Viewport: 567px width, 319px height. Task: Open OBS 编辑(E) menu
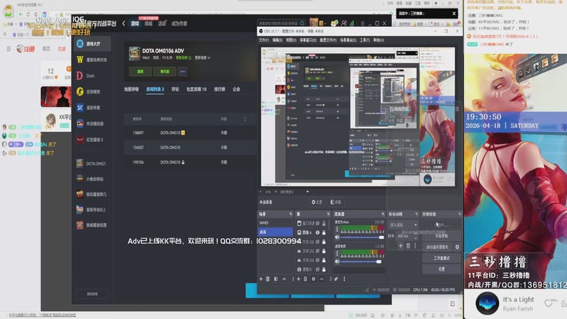coord(277,40)
